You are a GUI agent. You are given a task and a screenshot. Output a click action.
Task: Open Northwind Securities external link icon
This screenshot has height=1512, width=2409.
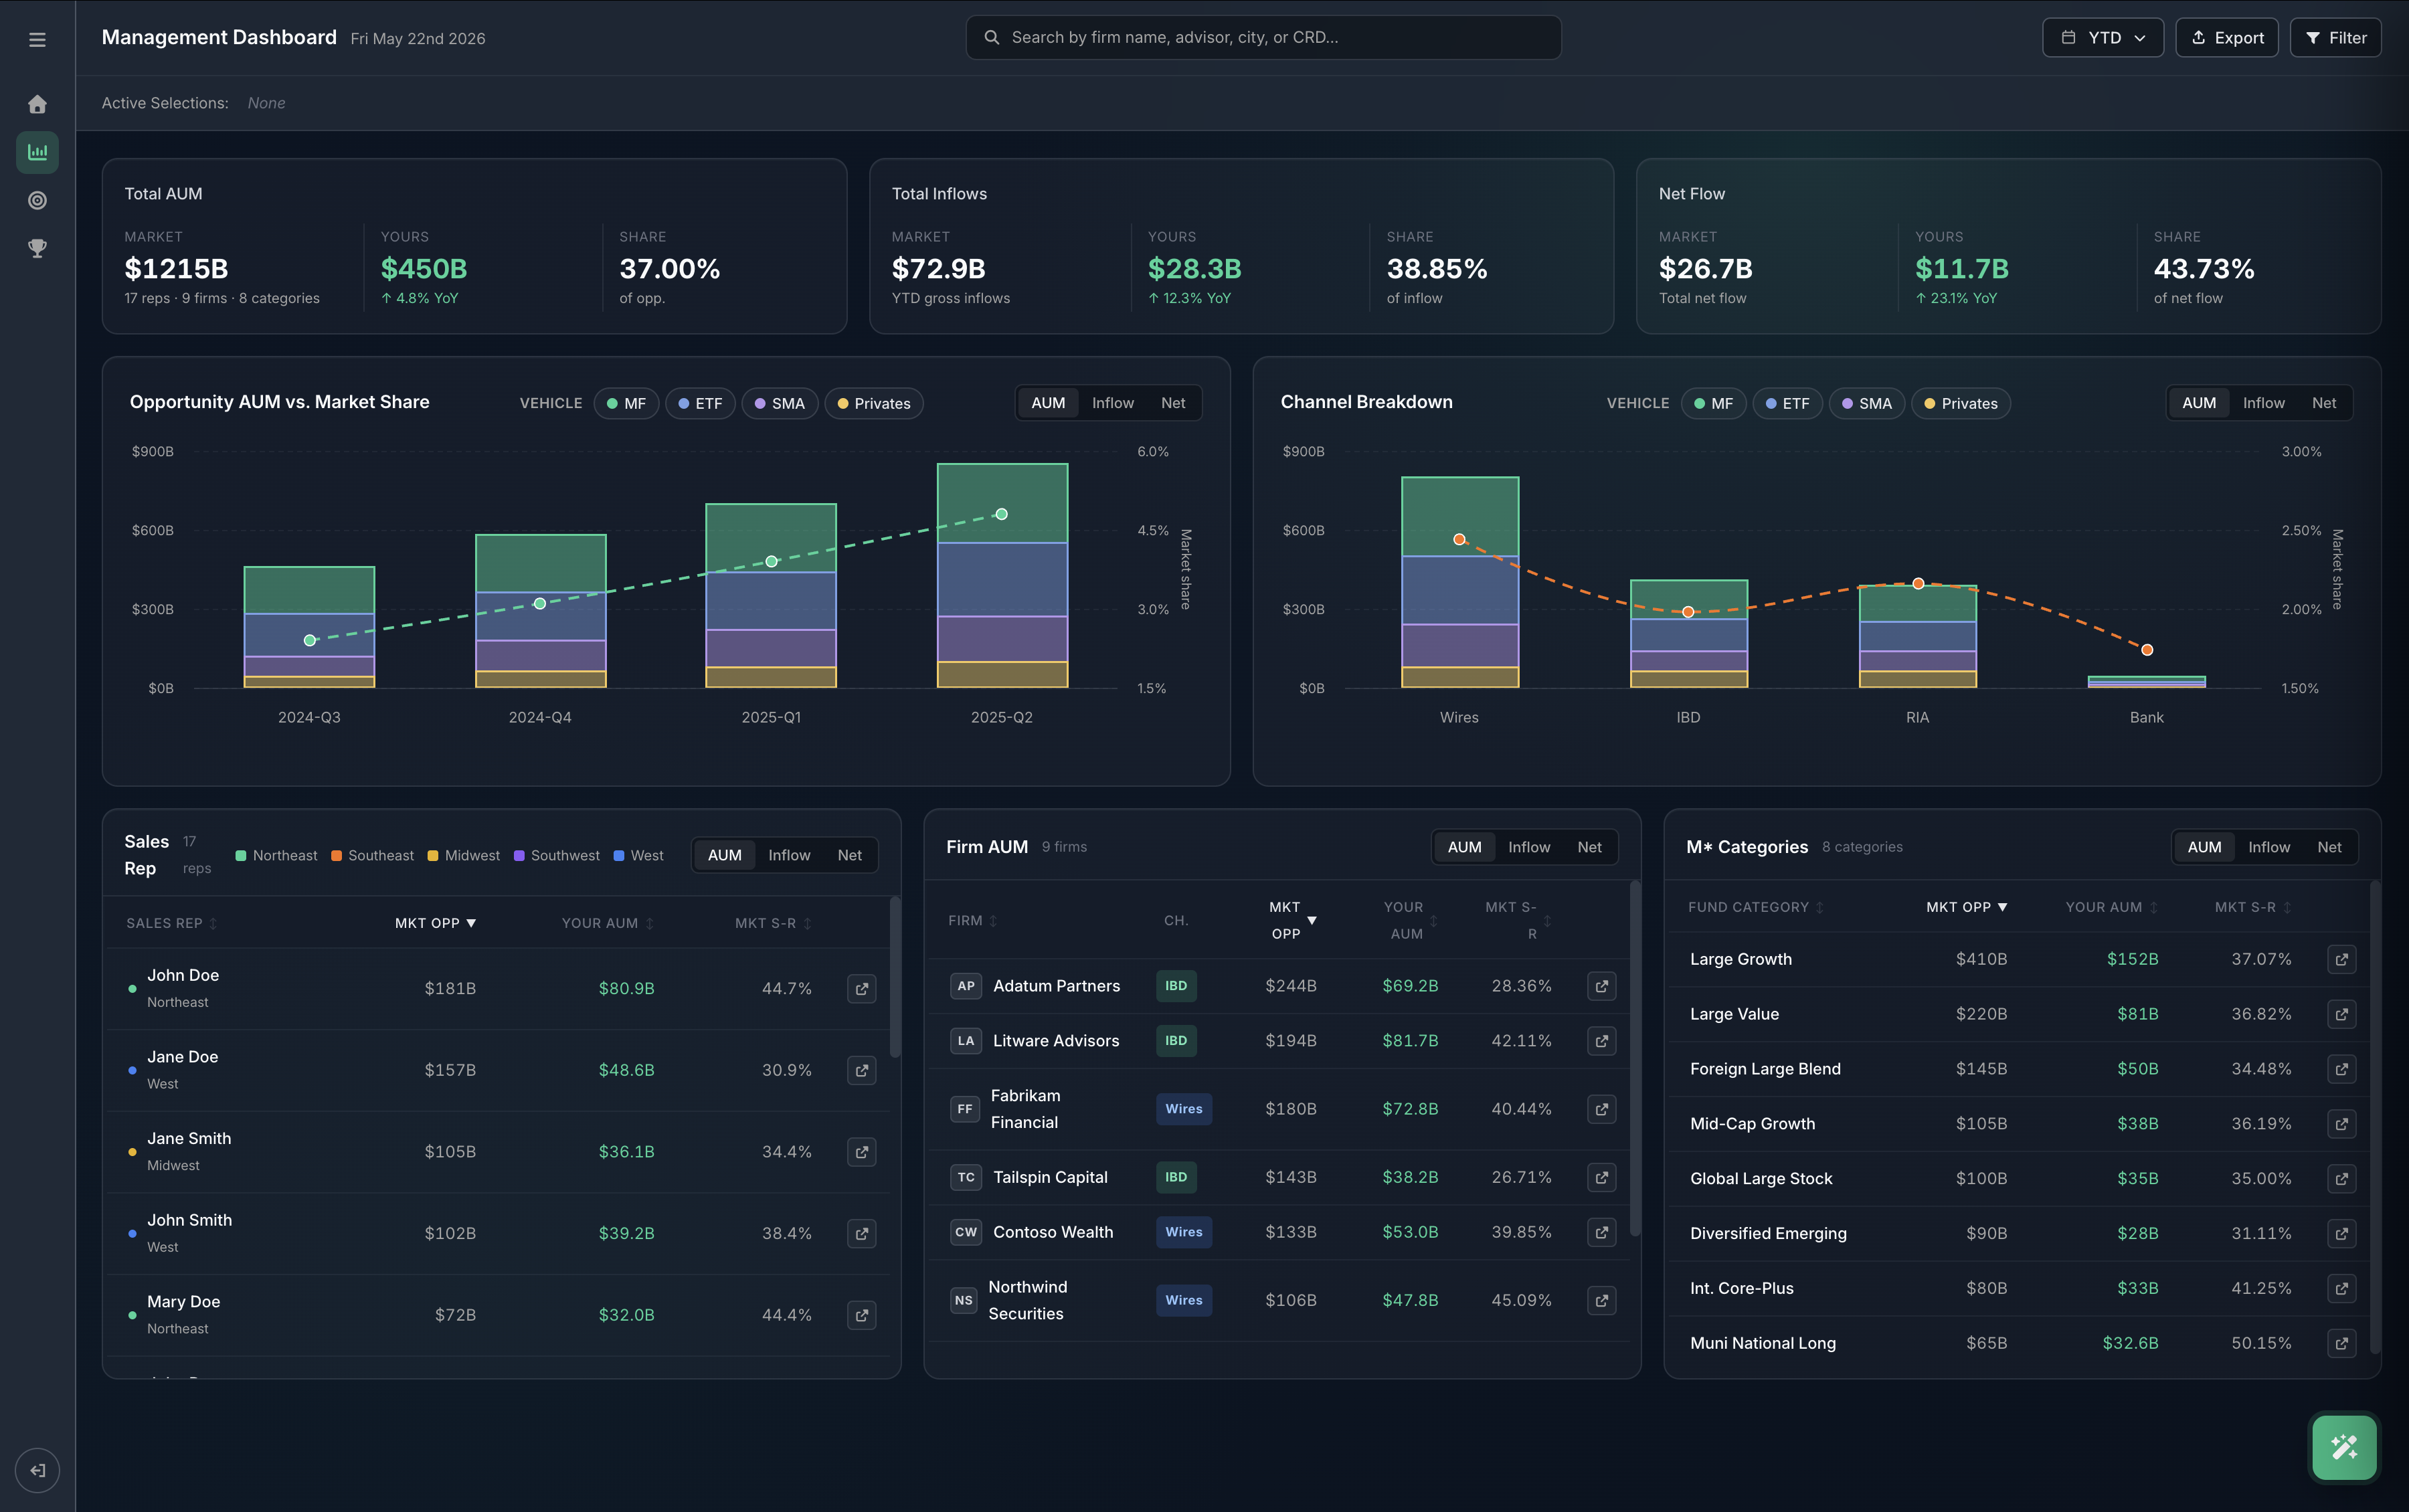1601,1300
